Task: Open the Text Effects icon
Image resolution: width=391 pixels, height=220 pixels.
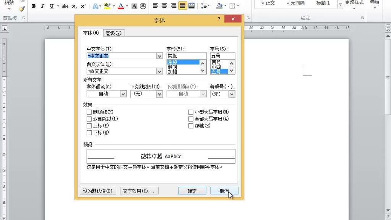Action: coord(95,6)
